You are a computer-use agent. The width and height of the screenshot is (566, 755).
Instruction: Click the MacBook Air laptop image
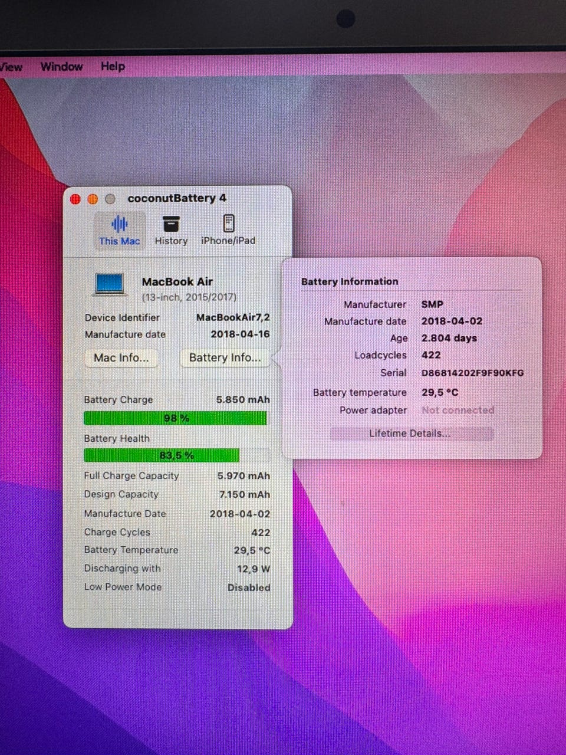109,284
